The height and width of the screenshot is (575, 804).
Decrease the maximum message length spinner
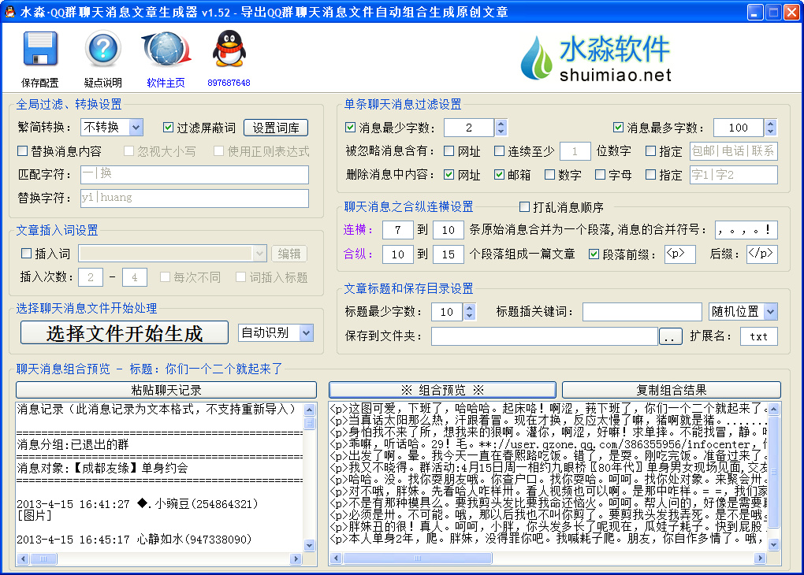[x=770, y=132]
